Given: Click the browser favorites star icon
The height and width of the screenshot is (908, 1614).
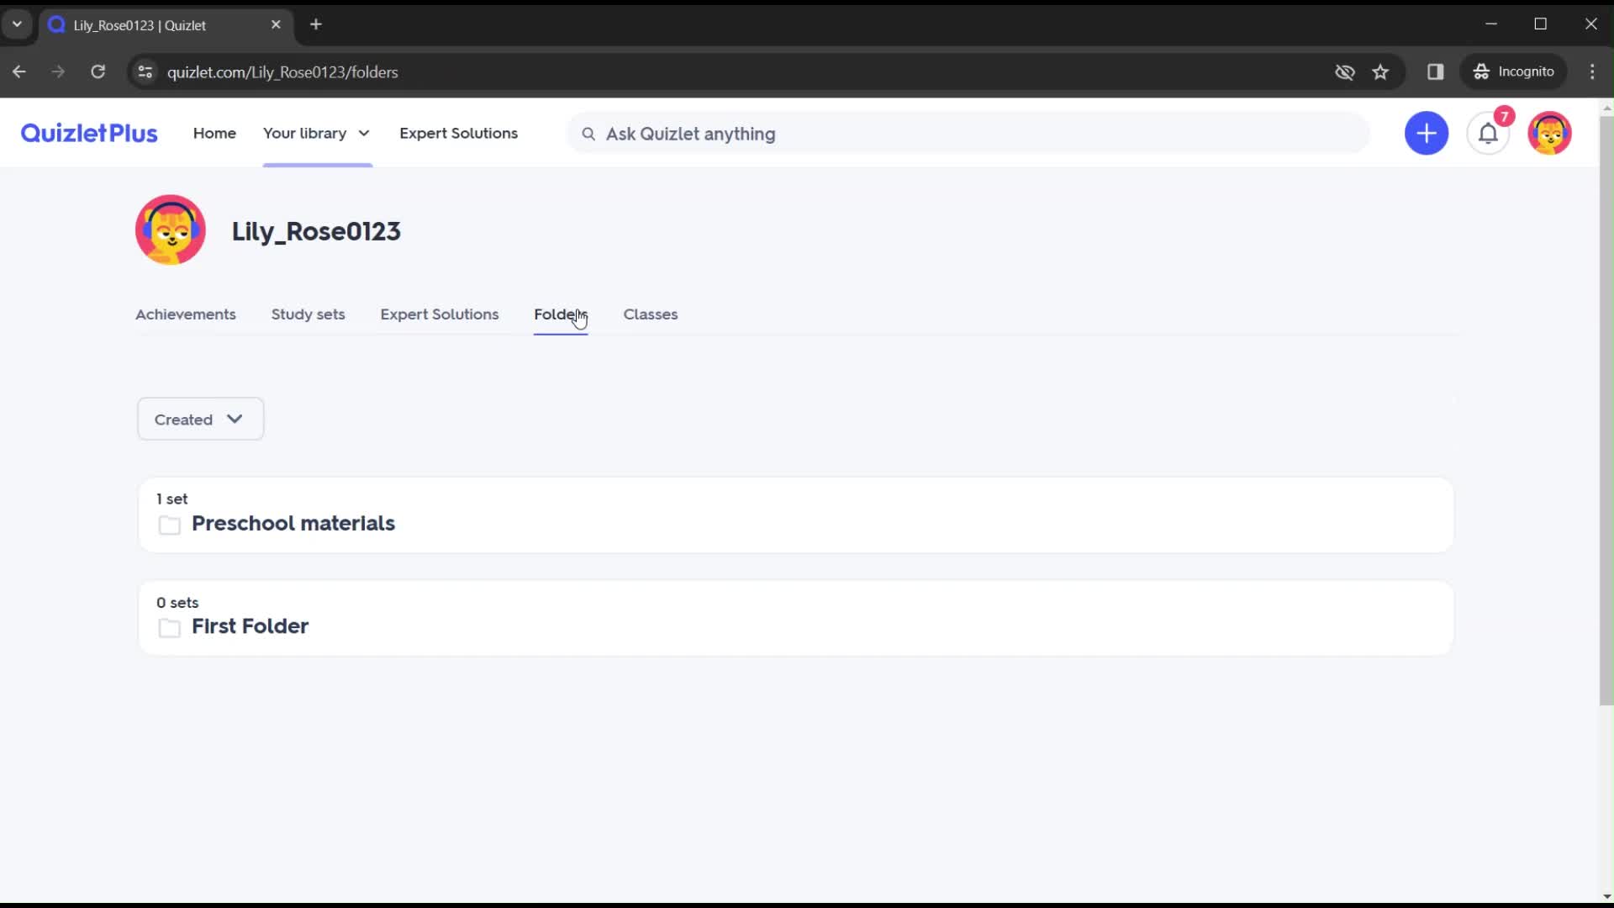Looking at the screenshot, I should point(1380,72).
